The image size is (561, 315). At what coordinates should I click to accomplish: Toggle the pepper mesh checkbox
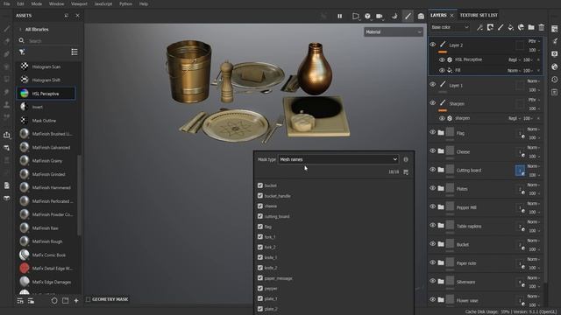[x=260, y=288]
